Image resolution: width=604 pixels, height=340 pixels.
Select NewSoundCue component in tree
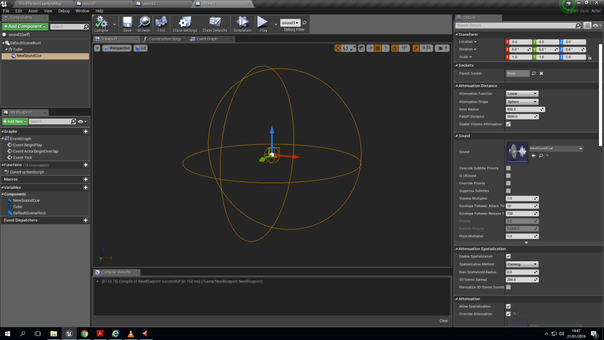pos(46,56)
